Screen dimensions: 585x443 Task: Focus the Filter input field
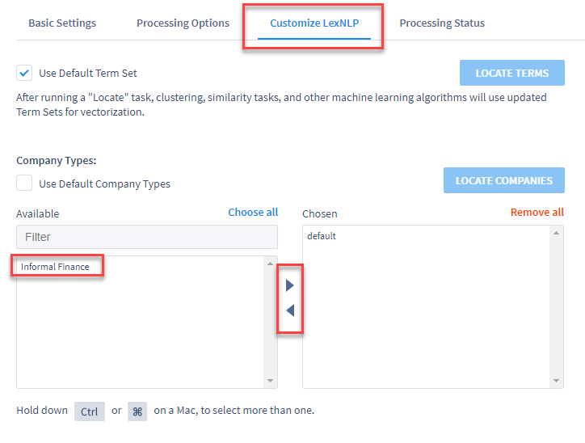pyautogui.click(x=147, y=237)
